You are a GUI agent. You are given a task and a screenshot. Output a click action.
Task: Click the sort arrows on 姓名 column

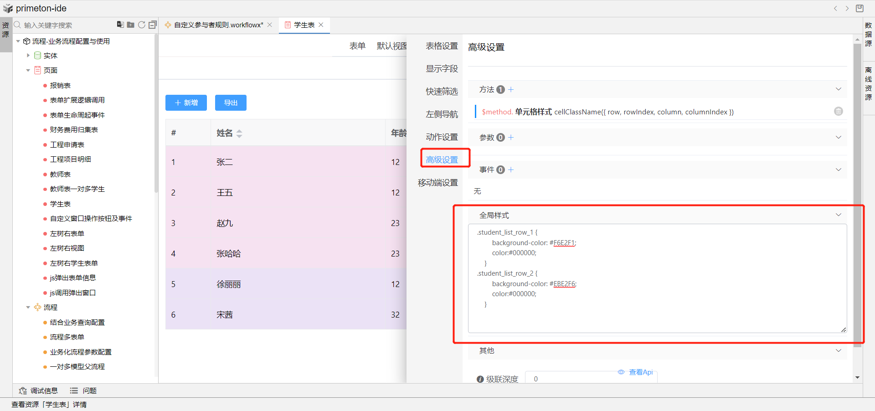point(239,134)
